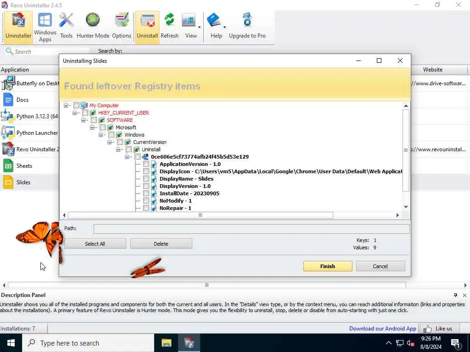Check the NoModify - 1 checkbox
This screenshot has width=470, height=352.
146,201
